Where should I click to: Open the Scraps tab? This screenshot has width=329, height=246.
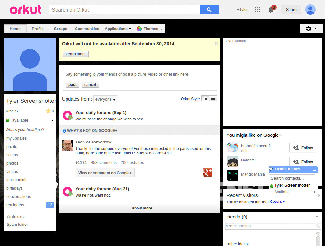[x=60, y=29]
